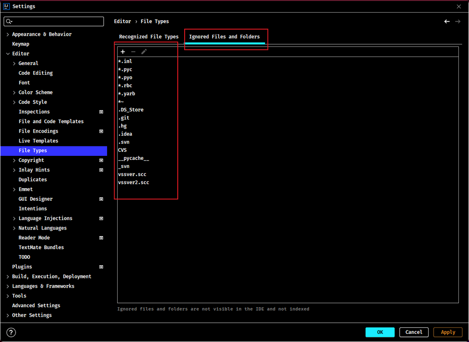Click the back arrow navigation icon
Viewport: 469px width, 342px height.
(447, 22)
